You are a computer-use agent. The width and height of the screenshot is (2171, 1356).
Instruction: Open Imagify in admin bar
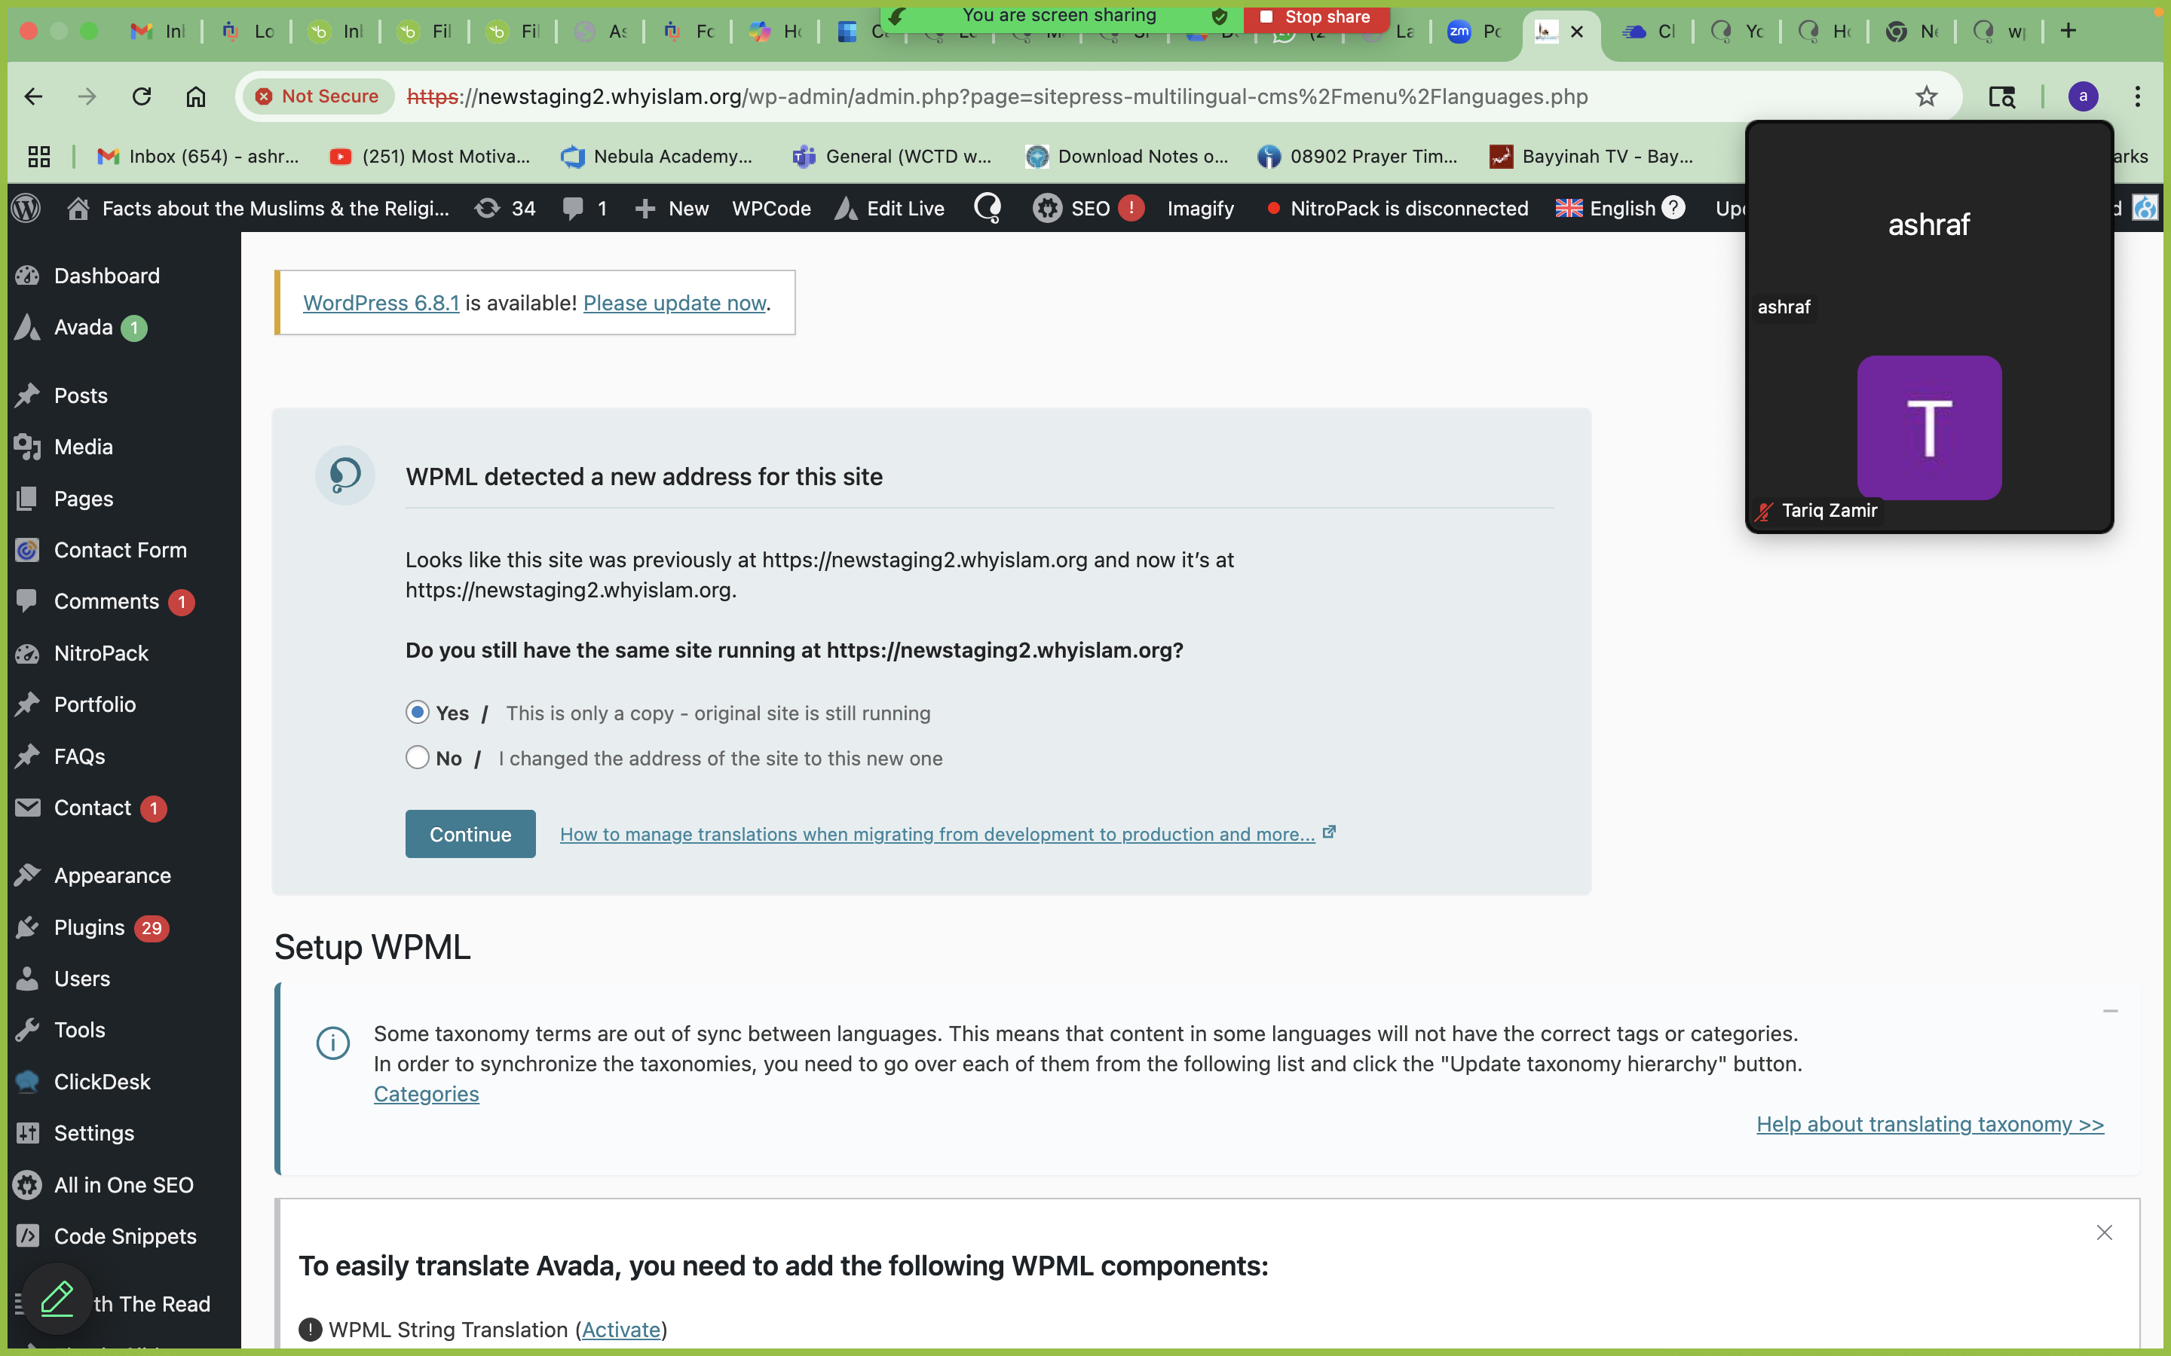pos(1200,209)
